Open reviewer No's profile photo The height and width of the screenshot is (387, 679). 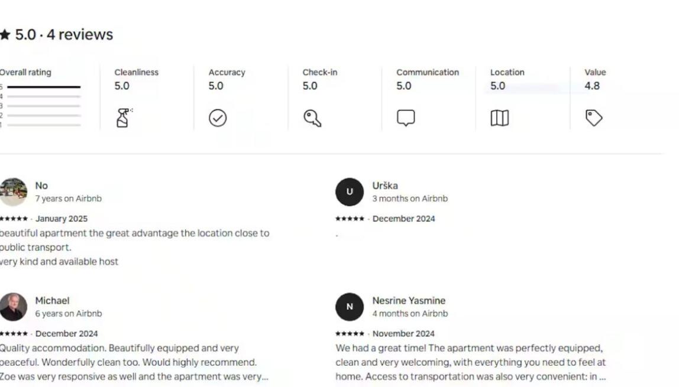[x=13, y=191]
